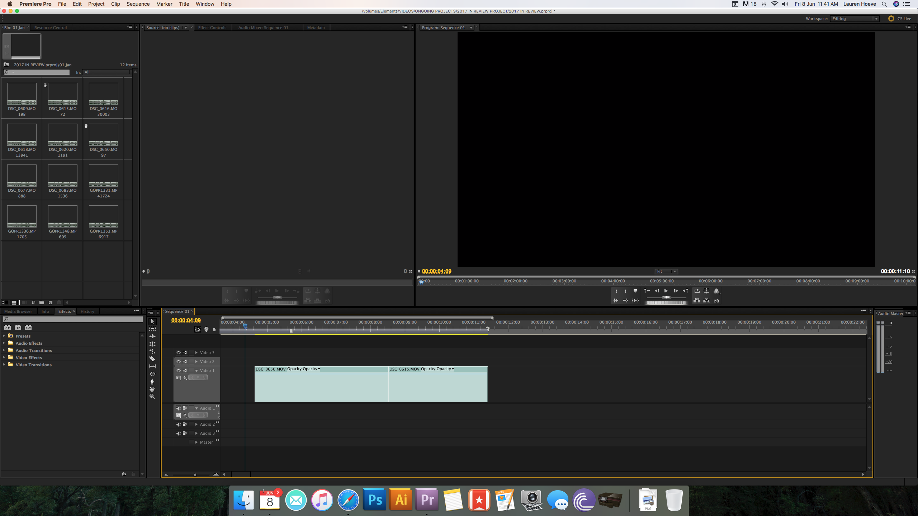
Task: Open the Workspace Editing dropdown
Action: point(855,19)
